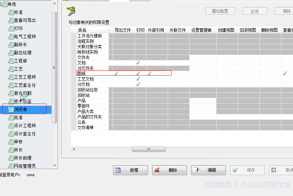
Task: Toggle 关联文件 permission for 图纸 row
Action: (x=179, y=74)
